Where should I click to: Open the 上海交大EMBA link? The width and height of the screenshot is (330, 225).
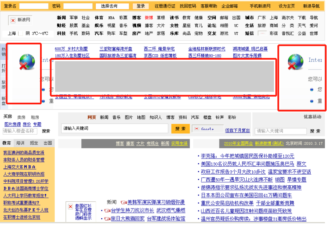coord(19,167)
